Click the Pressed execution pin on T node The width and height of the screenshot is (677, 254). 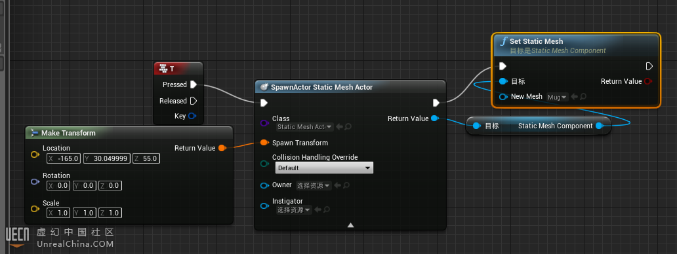click(x=194, y=84)
